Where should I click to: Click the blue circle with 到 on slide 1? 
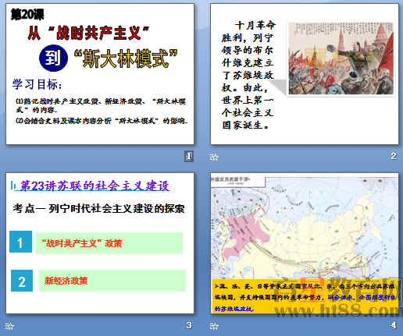(x=53, y=58)
